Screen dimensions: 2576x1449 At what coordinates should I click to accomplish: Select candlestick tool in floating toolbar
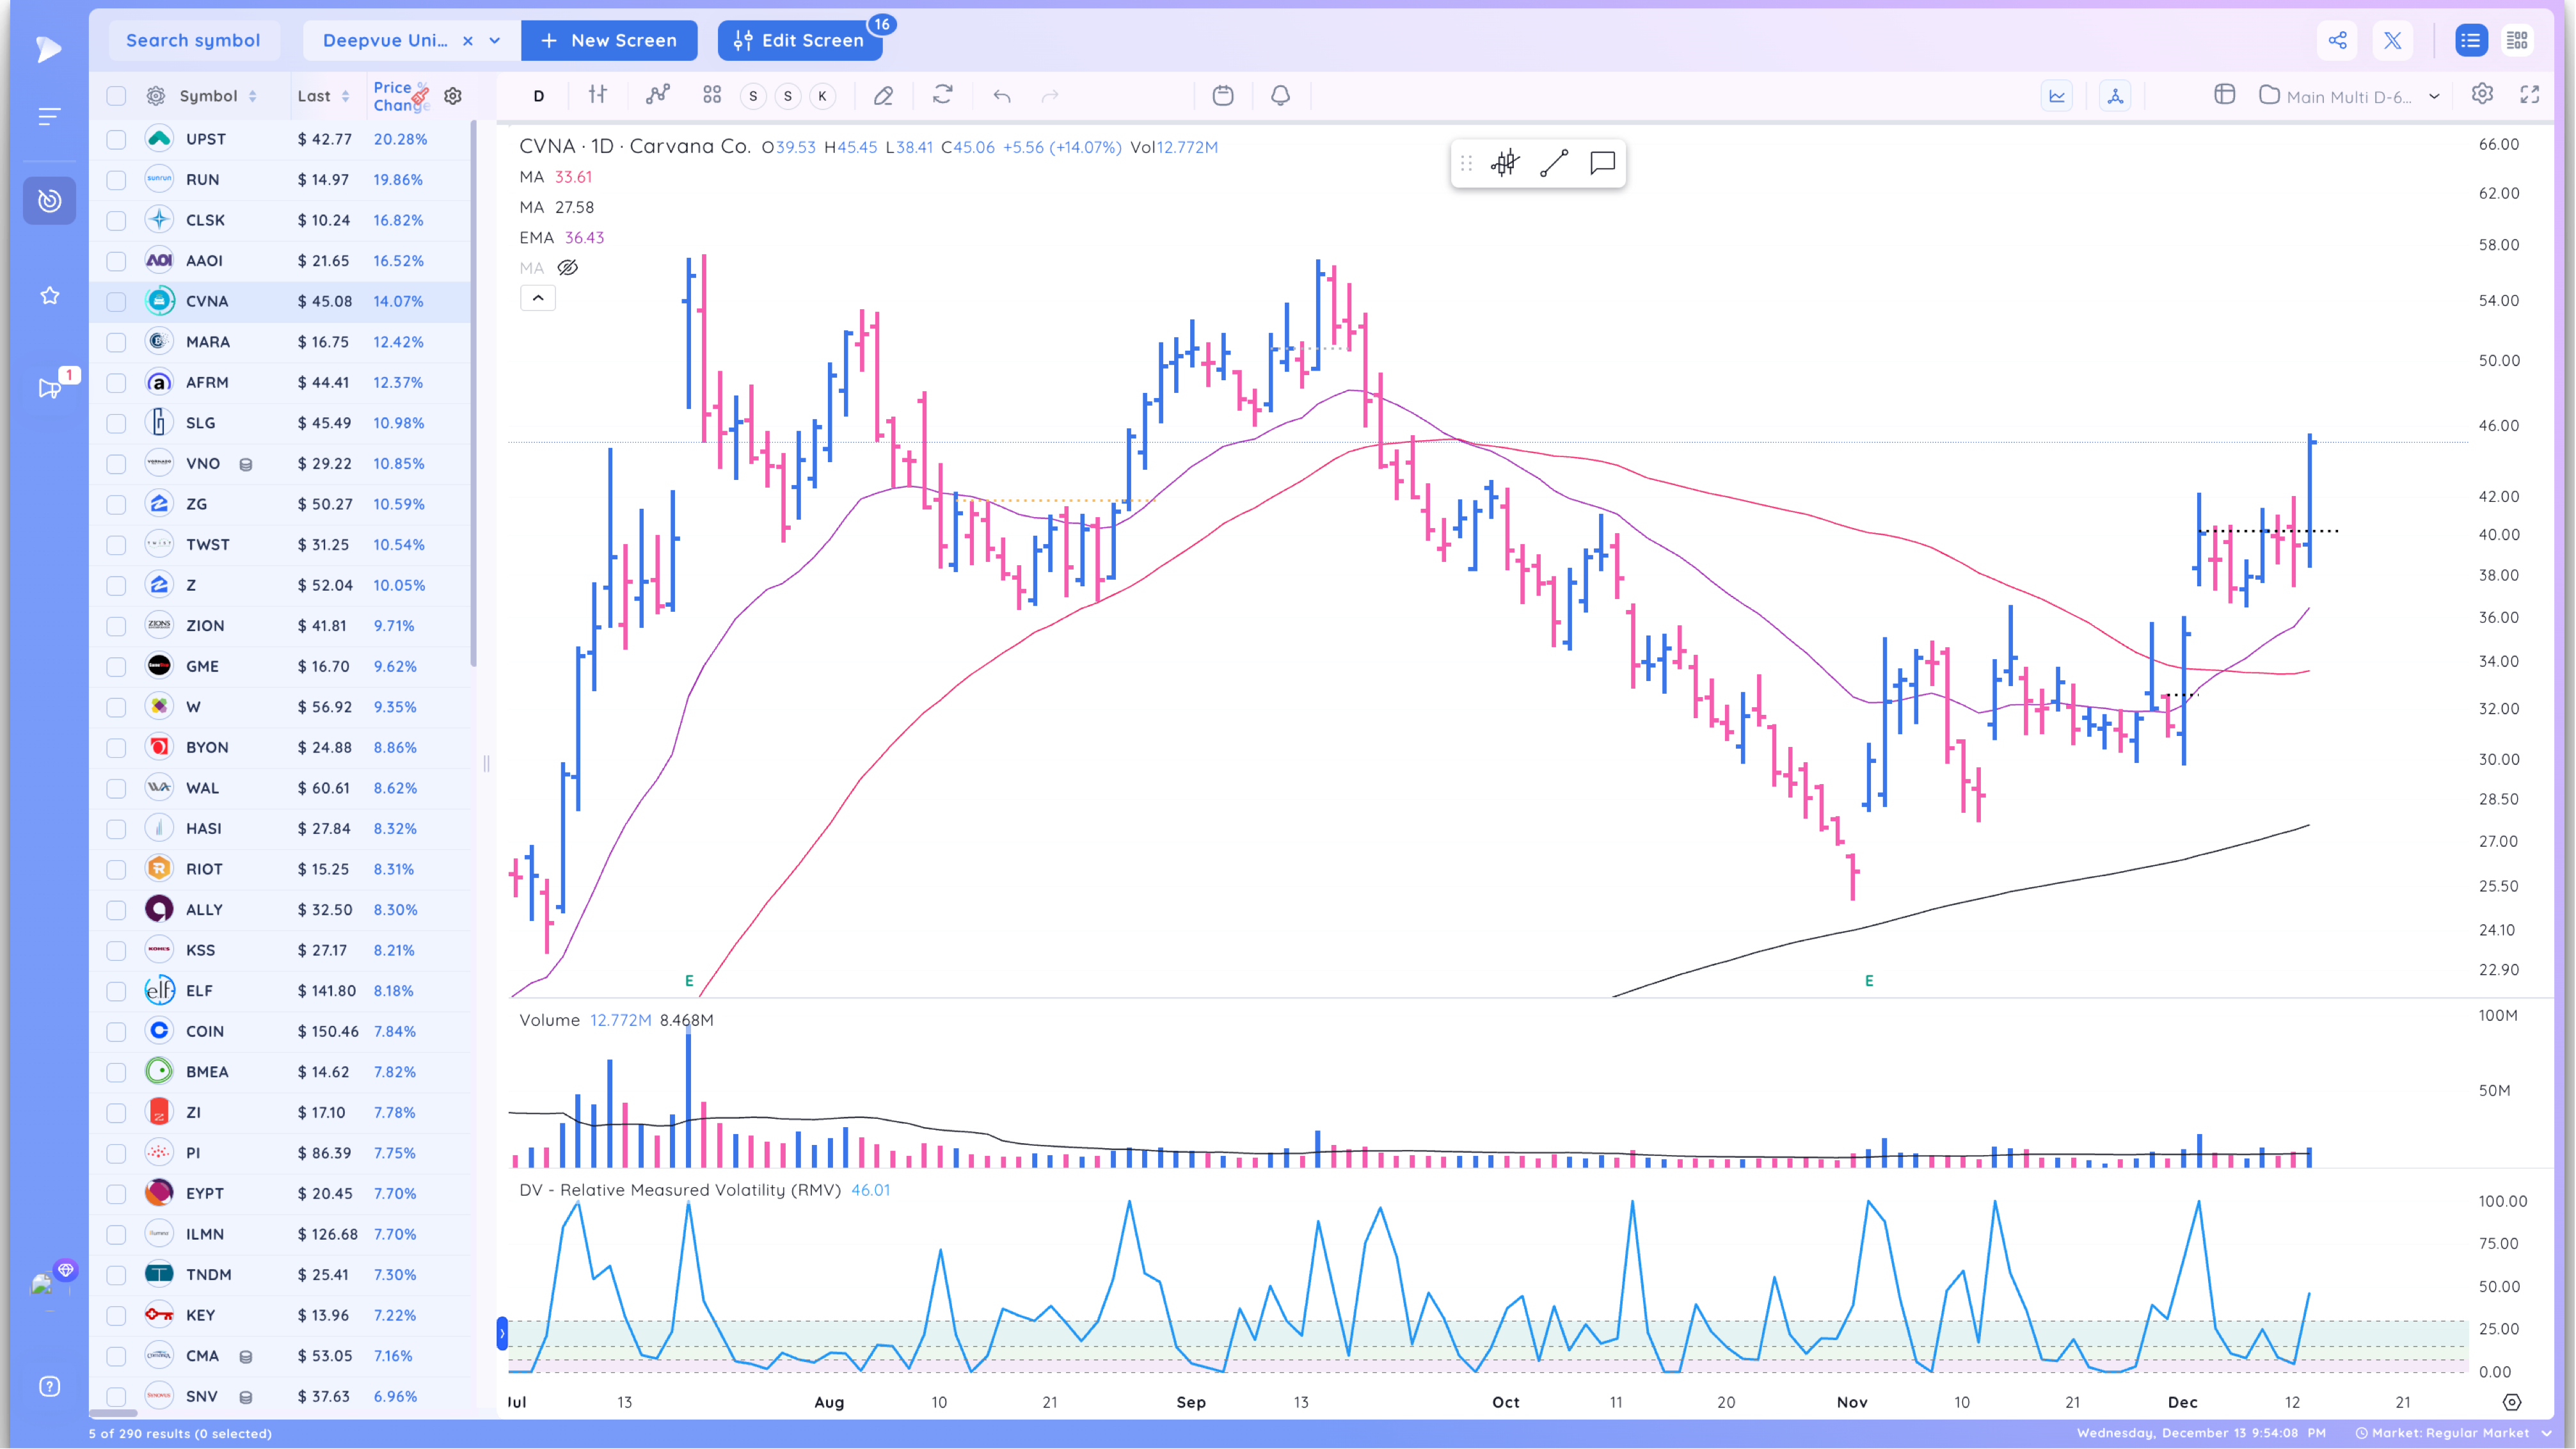pos(1505,163)
